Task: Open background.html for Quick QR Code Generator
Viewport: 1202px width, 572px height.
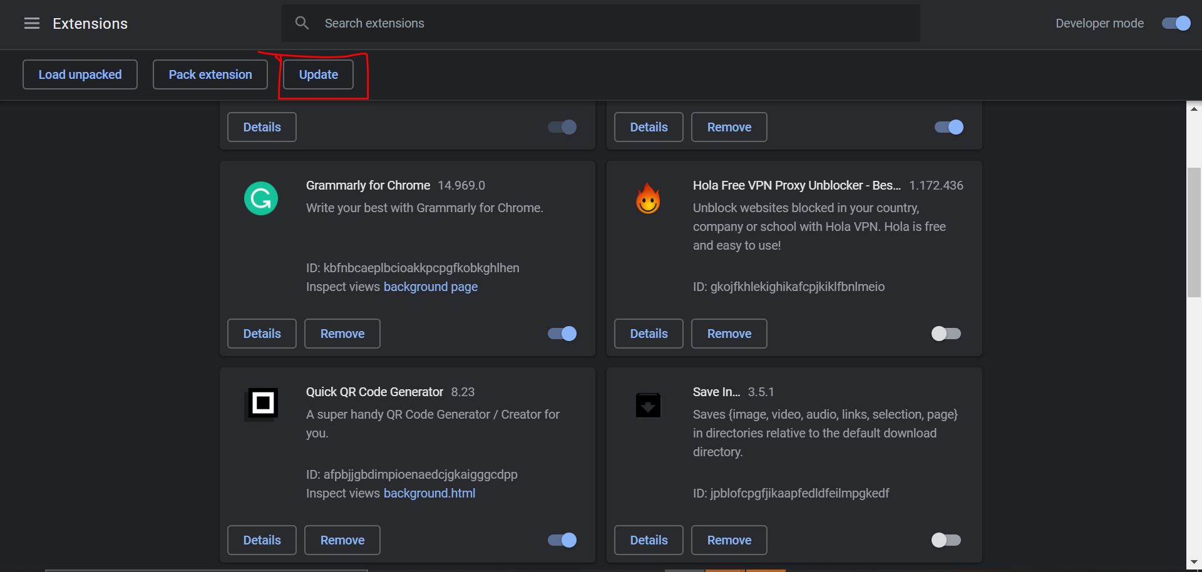Action: point(429,493)
